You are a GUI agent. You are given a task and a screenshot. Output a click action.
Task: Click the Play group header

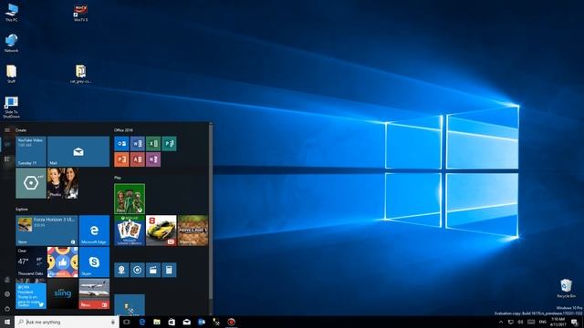click(118, 178)
